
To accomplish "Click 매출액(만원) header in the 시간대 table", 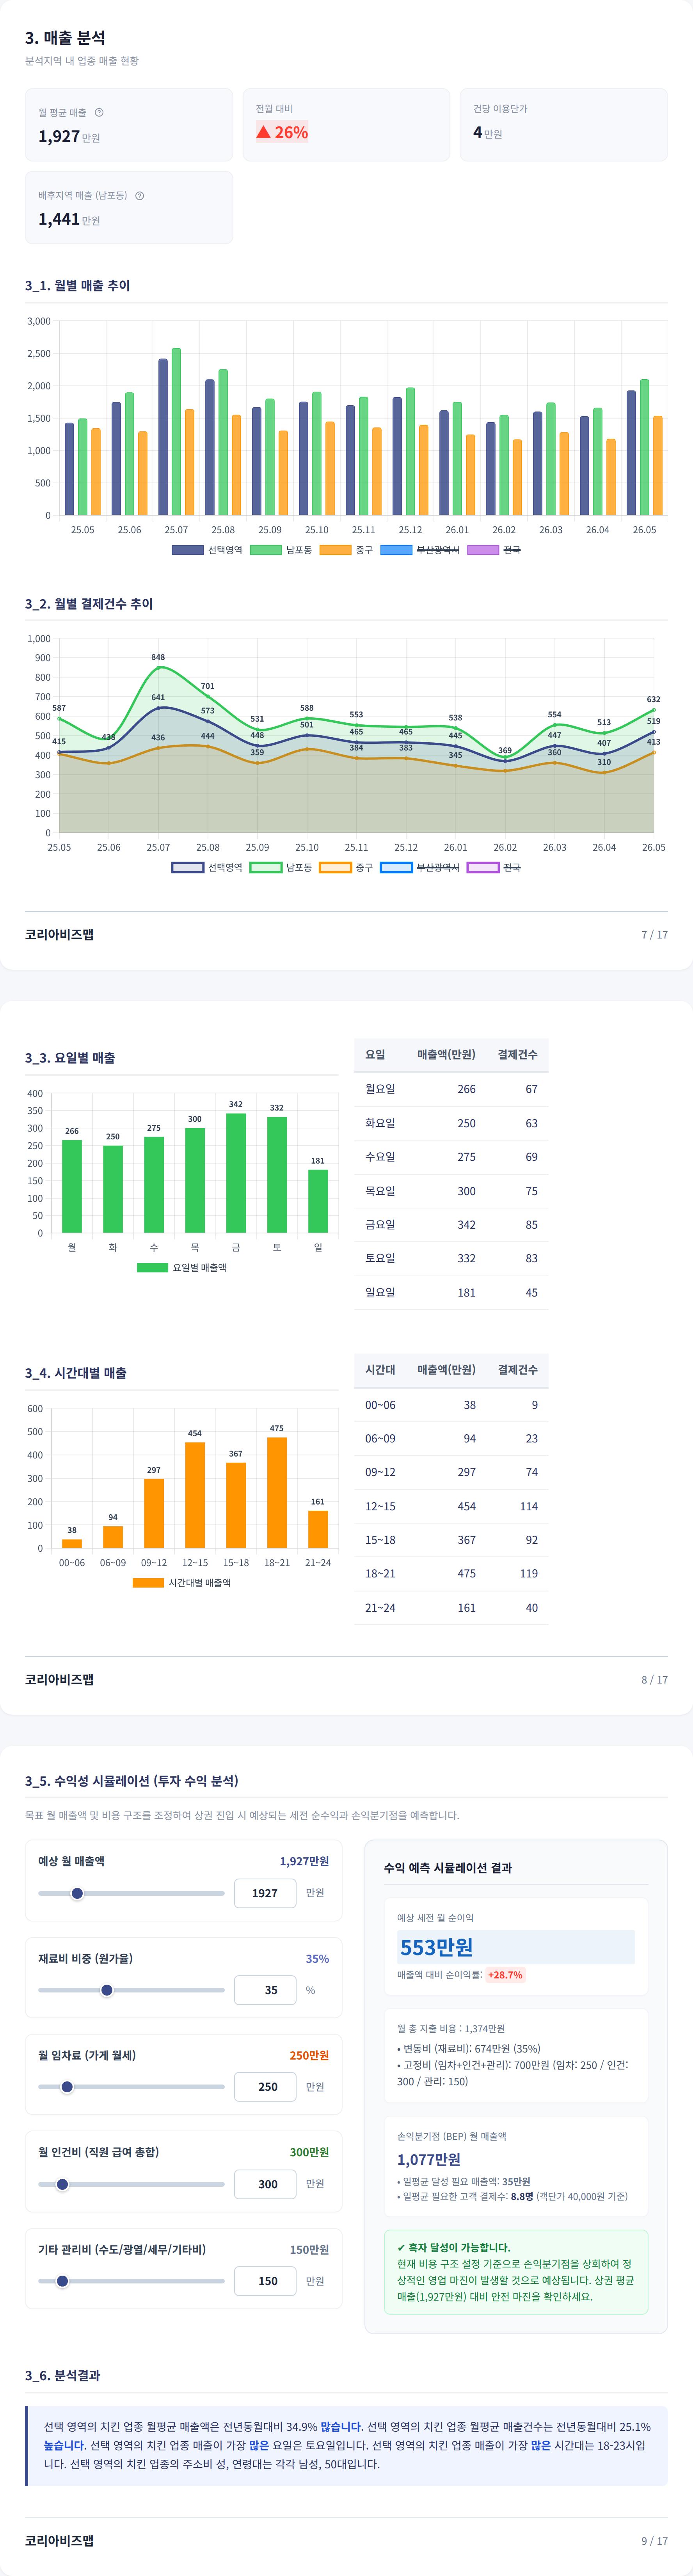I will pyautogui.click(x=446, y=1370).
